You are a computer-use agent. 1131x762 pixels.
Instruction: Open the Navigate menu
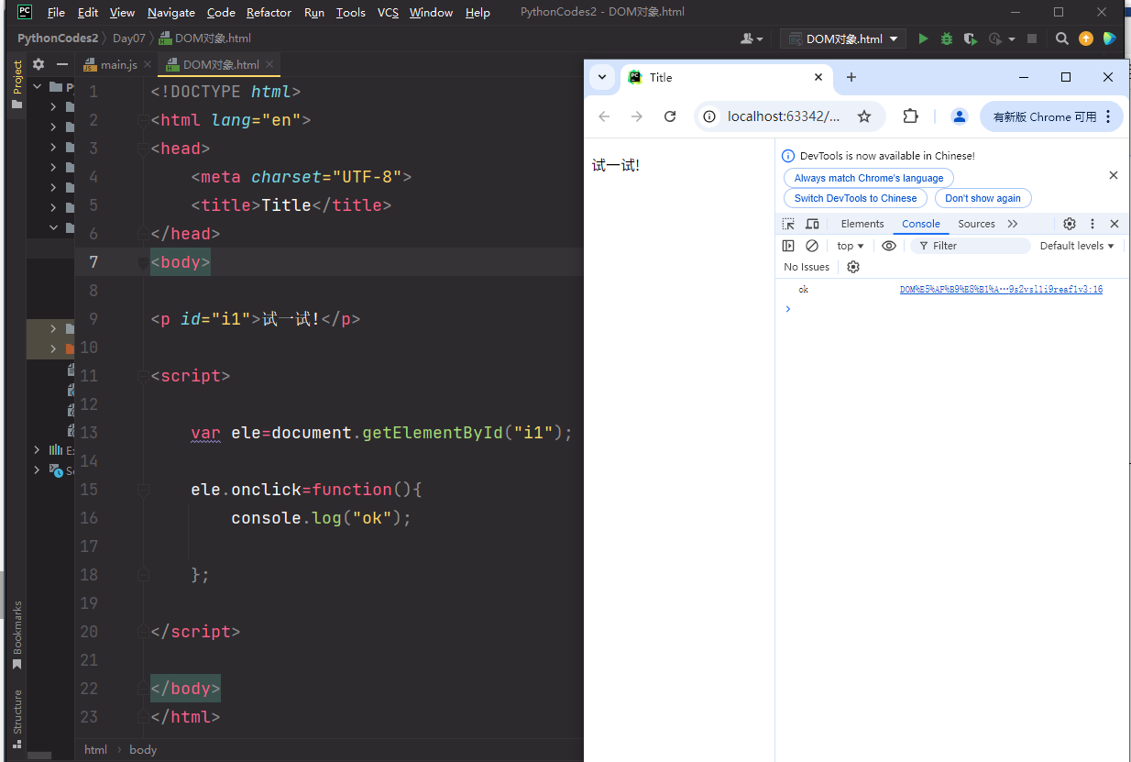[x=170, y=12]
